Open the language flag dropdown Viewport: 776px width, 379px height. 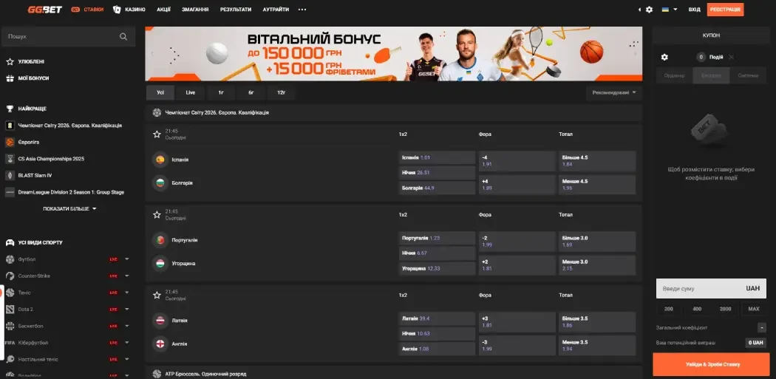(669, 10)
